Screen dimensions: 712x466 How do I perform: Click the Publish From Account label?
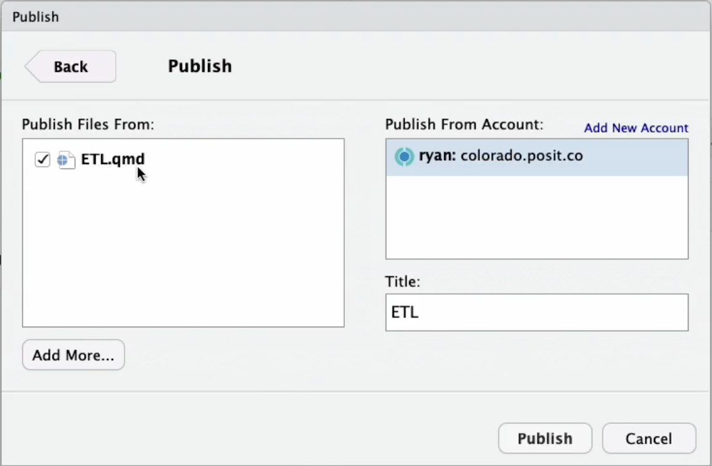[x=464, y=124]
